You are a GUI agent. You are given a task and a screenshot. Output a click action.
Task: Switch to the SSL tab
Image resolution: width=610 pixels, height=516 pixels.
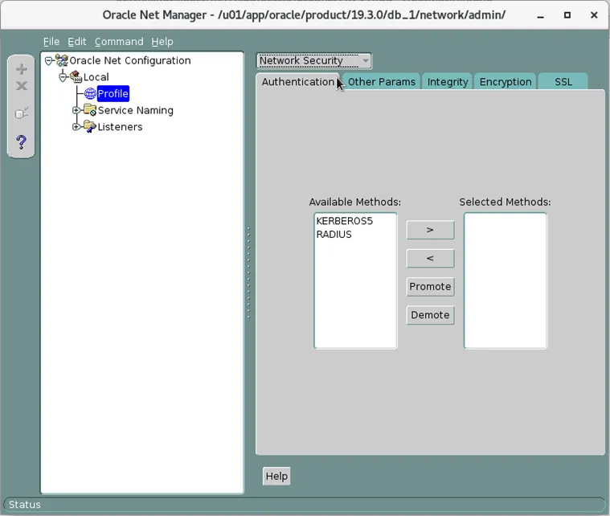coord(563,82)
